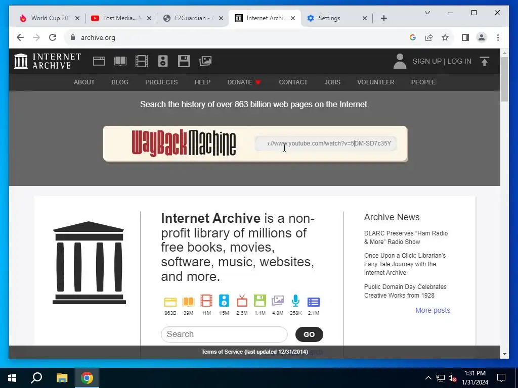Click the user avatar icon
This screenshot has height=388, width=518.
pyautogui.click(x=400, y=61)
